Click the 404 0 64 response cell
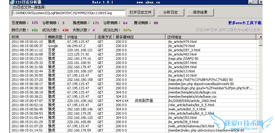The height and width of the screenshot is (133, 275). tap(122, 101)
